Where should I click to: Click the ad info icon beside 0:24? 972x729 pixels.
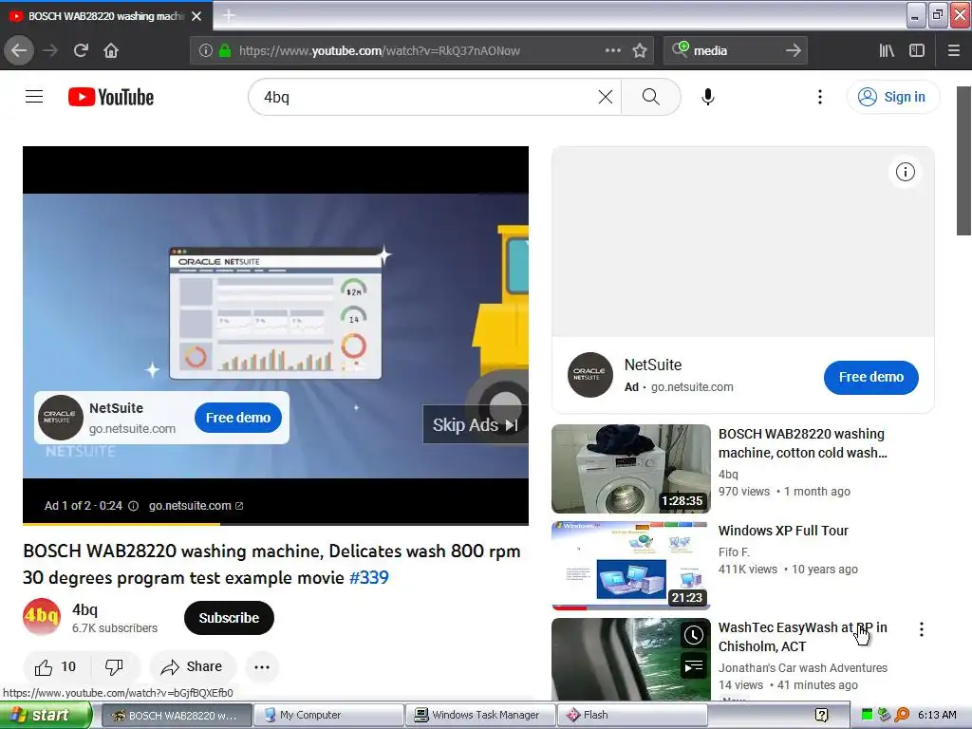point(133,506)
